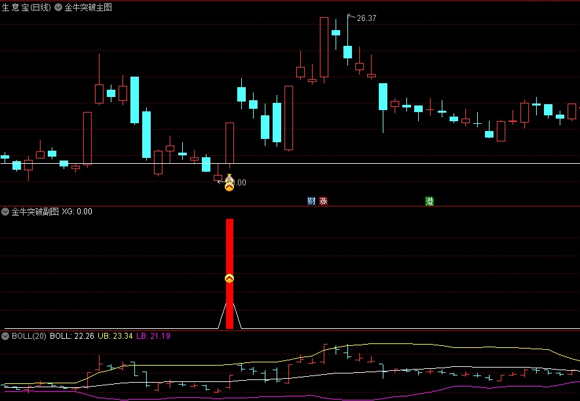The height and width of the screenshot is (401, 580).
Task: Click the yellow UB: 23.34 value
Action: [x=115, y=336]
